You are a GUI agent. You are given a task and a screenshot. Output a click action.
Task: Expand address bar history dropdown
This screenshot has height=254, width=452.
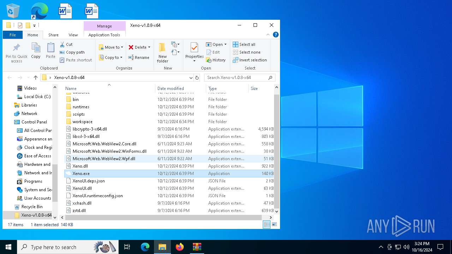point(191,78)
